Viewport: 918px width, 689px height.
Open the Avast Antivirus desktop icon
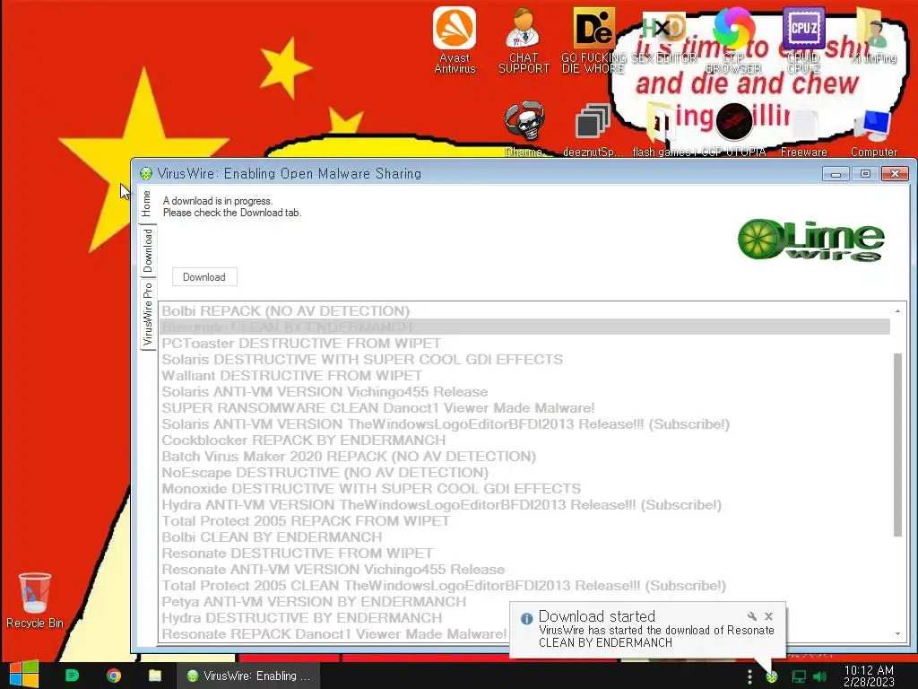click(x=455, y=39)
